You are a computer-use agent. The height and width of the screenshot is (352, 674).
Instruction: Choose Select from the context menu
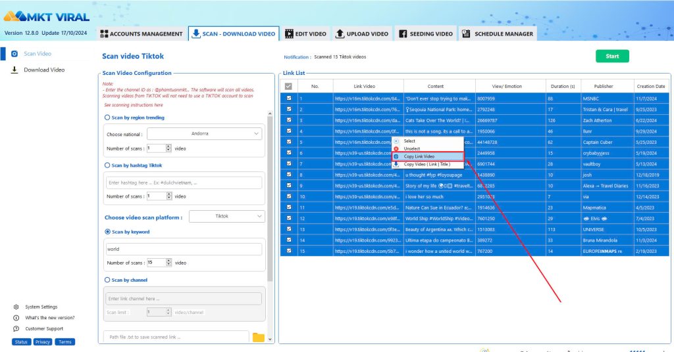pyautogui.click(x=428, y=141)
